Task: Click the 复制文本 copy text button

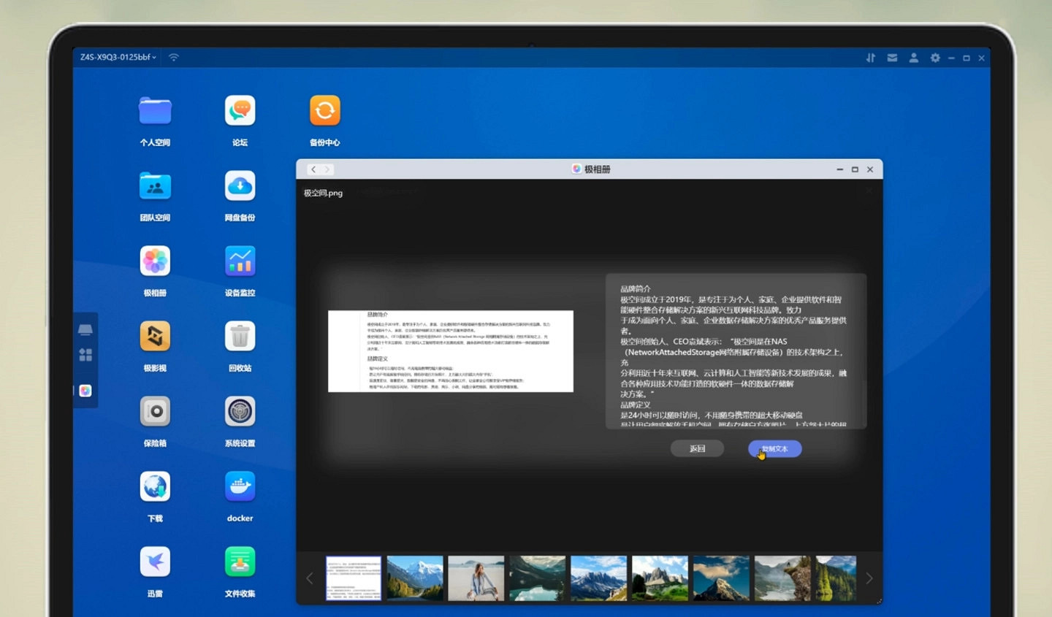Action: pos(774,449)
